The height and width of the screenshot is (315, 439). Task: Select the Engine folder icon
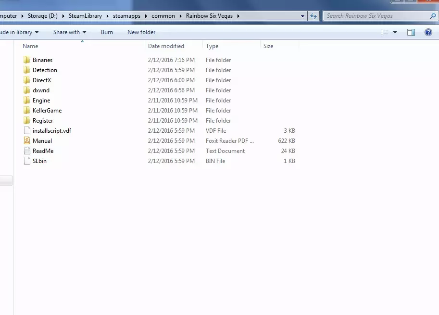coord(26,100)
